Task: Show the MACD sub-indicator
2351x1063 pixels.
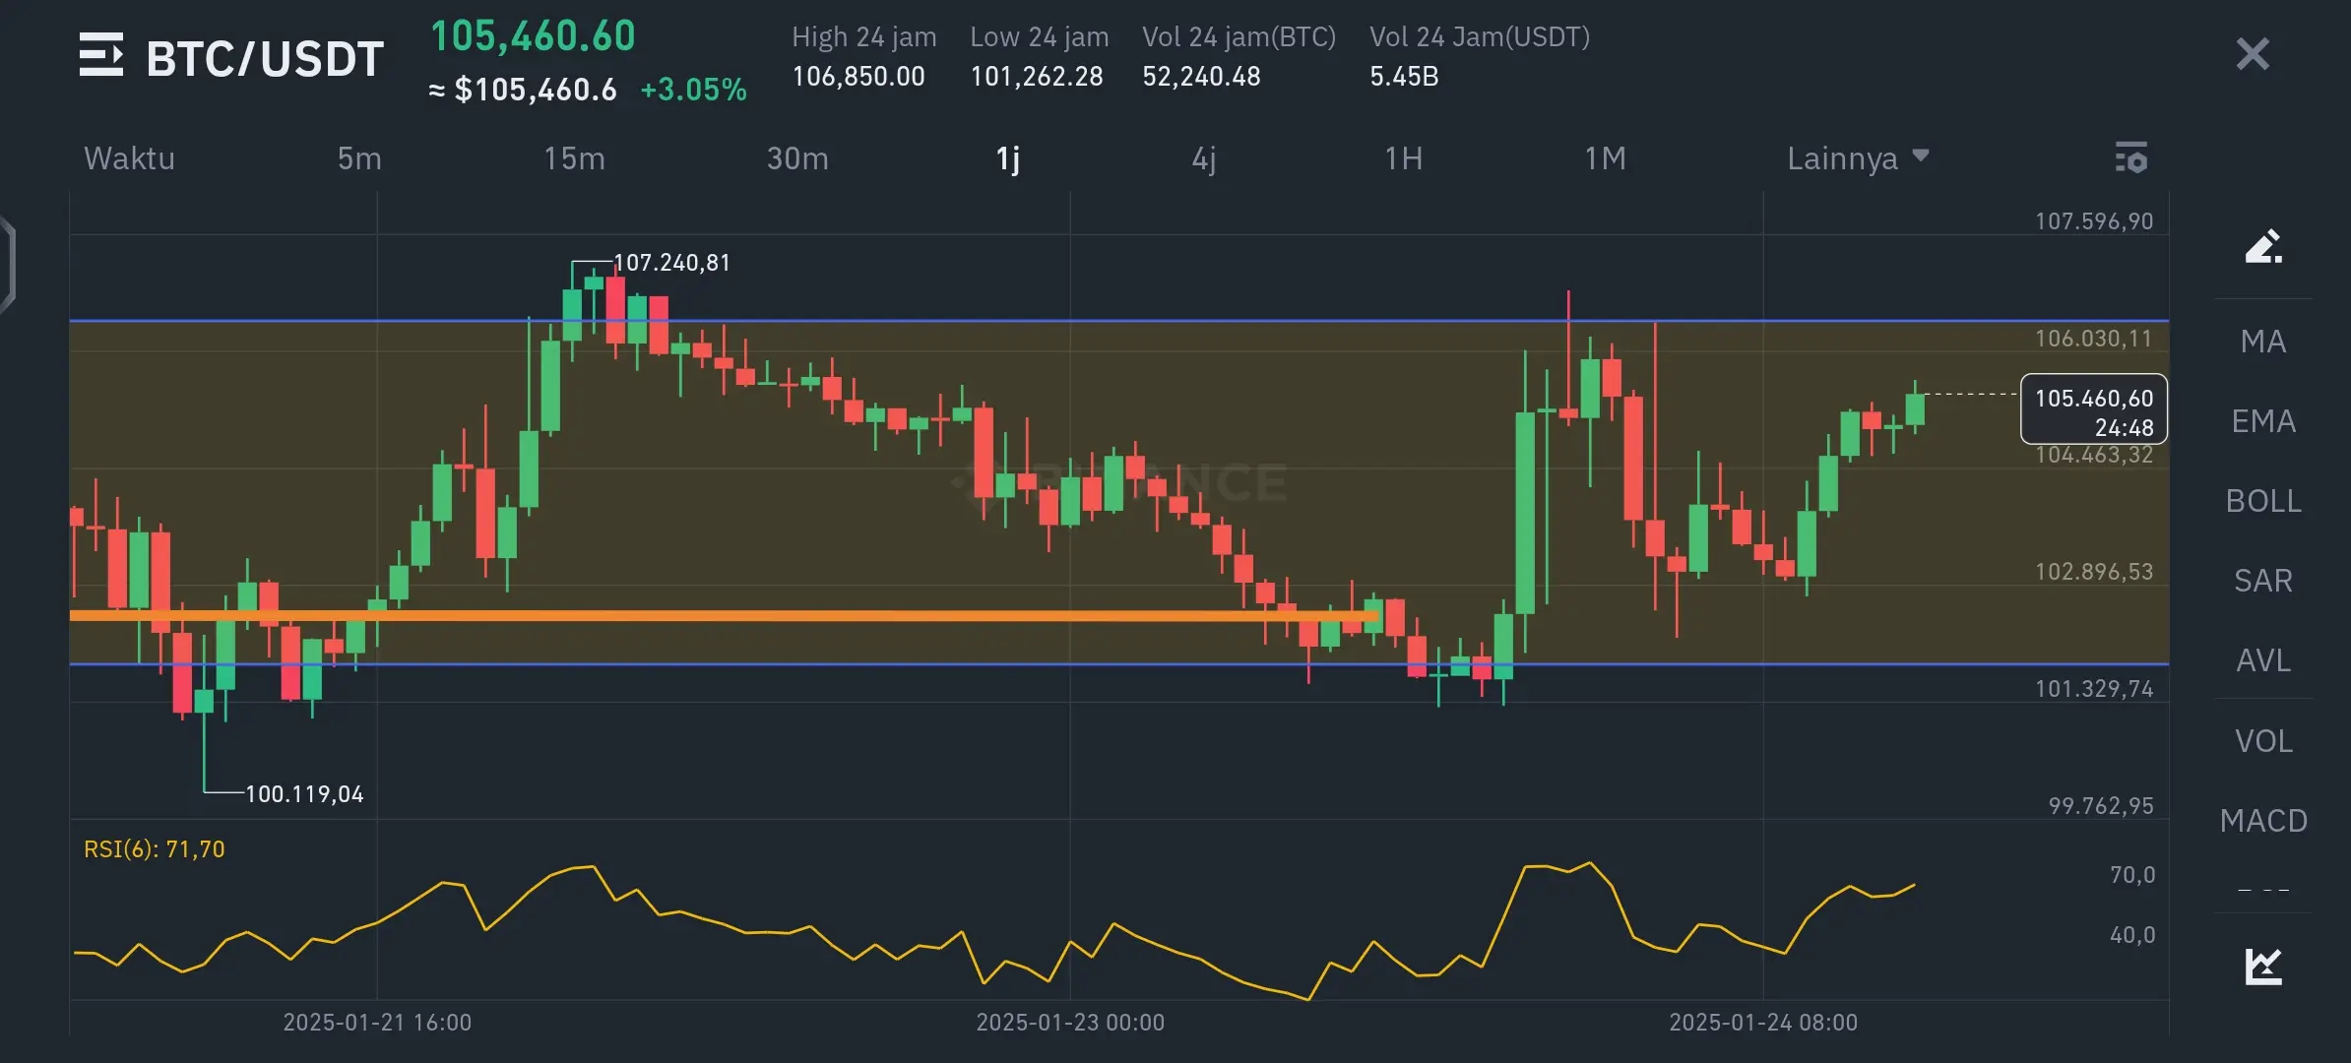Action: coord(2262,821)
